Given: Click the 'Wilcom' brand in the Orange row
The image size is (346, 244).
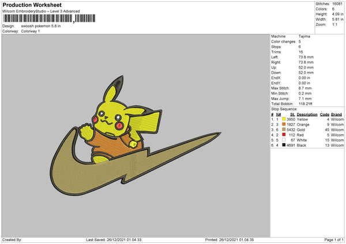Looking at the screenshot, I should pos(337,125).
